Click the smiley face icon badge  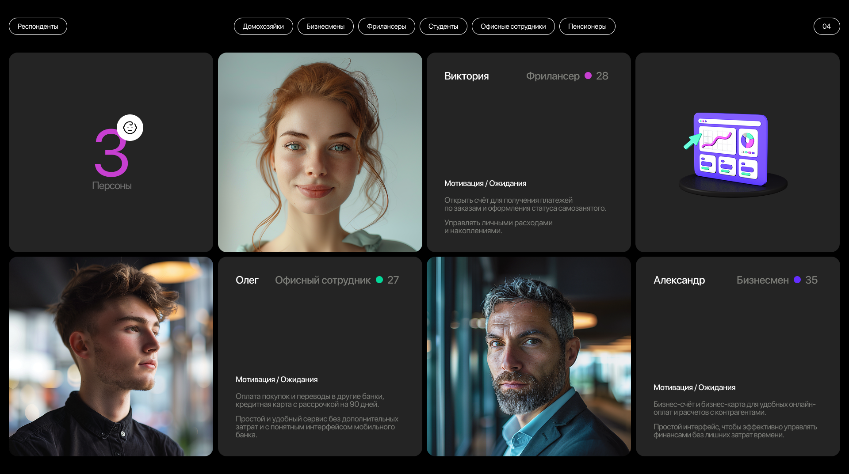(x=130, y=128)
